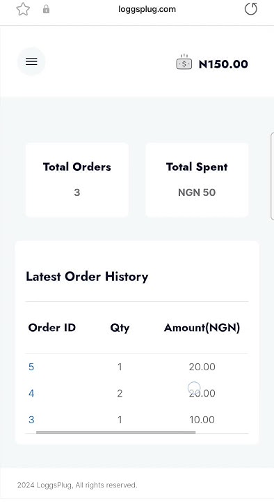
Task: Reload the page with refresh icon
Action: [250, 9]
